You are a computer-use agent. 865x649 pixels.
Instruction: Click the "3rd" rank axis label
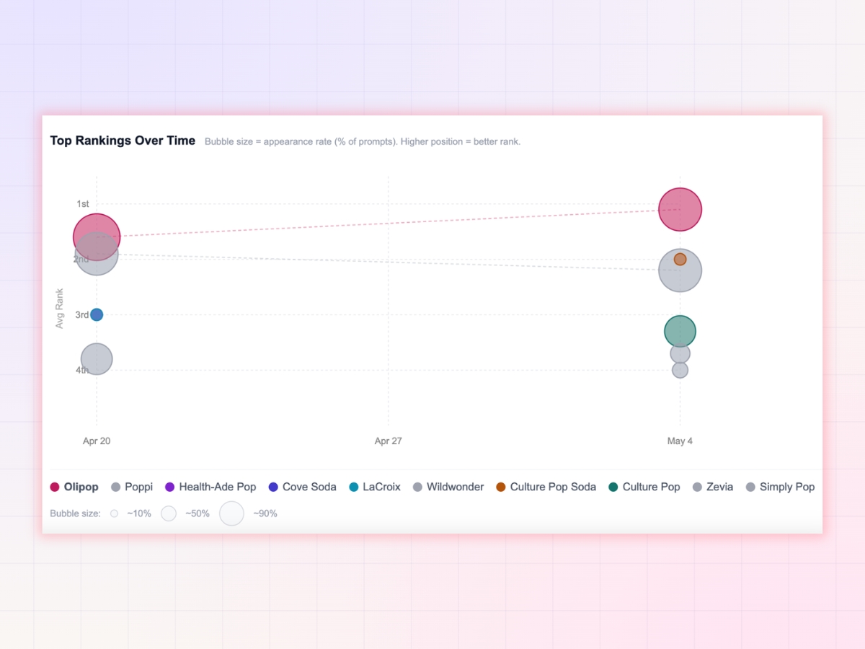82,314
